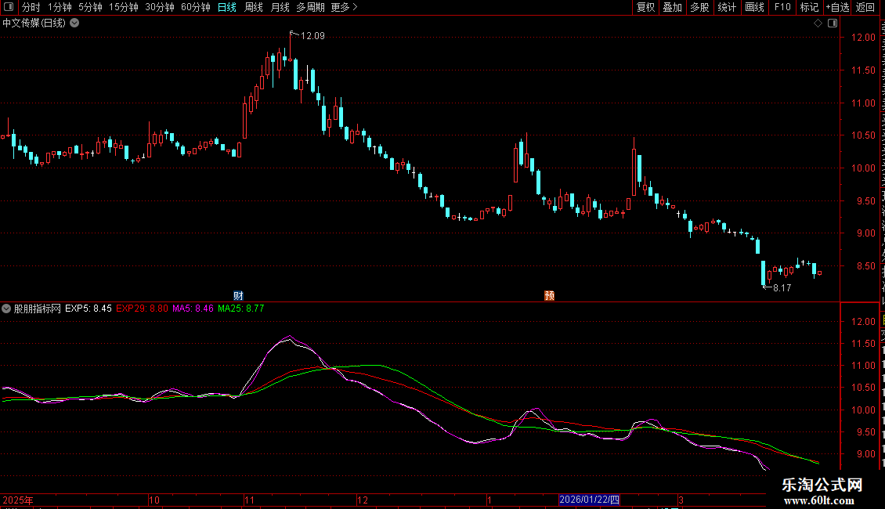Click the 统计 statistics button
The height and width of the screenshot is (509, 885).
click(727, 7)
